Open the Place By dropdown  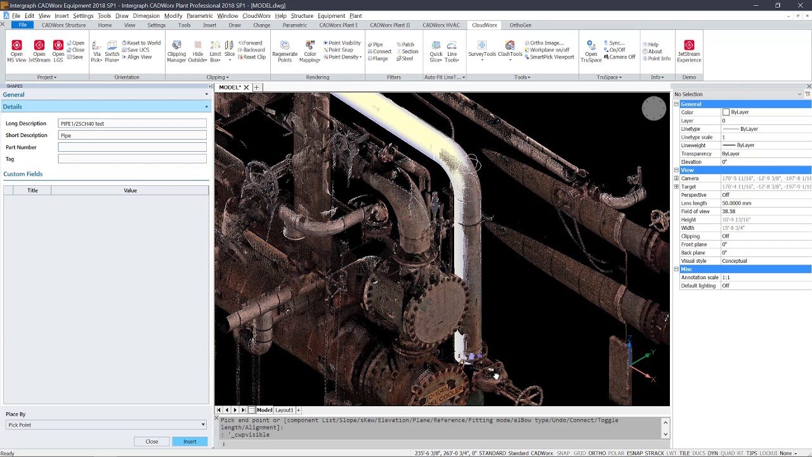[107, 425]
